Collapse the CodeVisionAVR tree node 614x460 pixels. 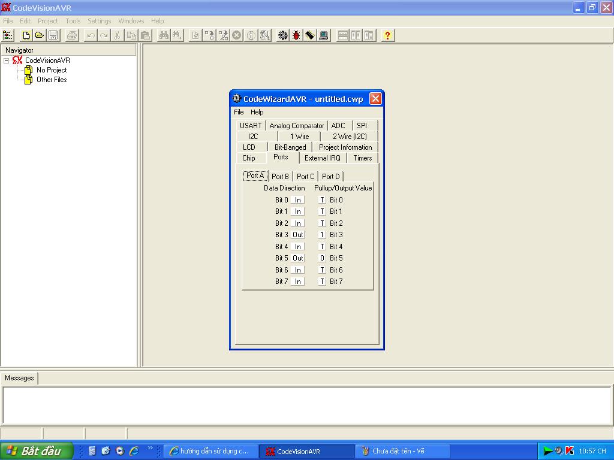tap(6, 60)
